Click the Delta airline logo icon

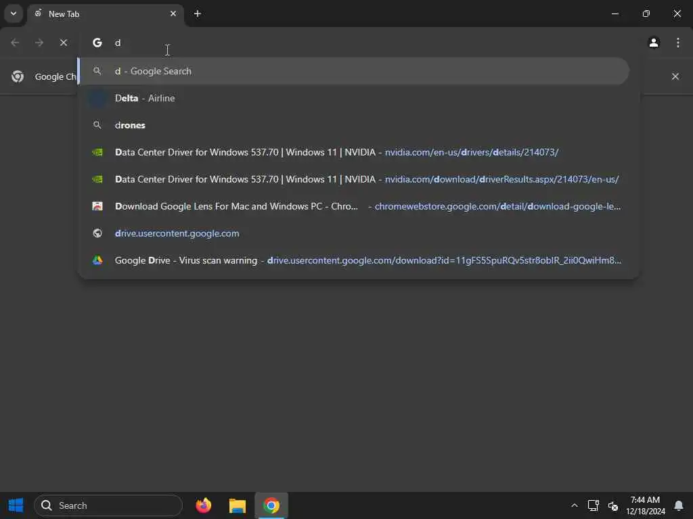pyautogui.click(x=97, y=98)
